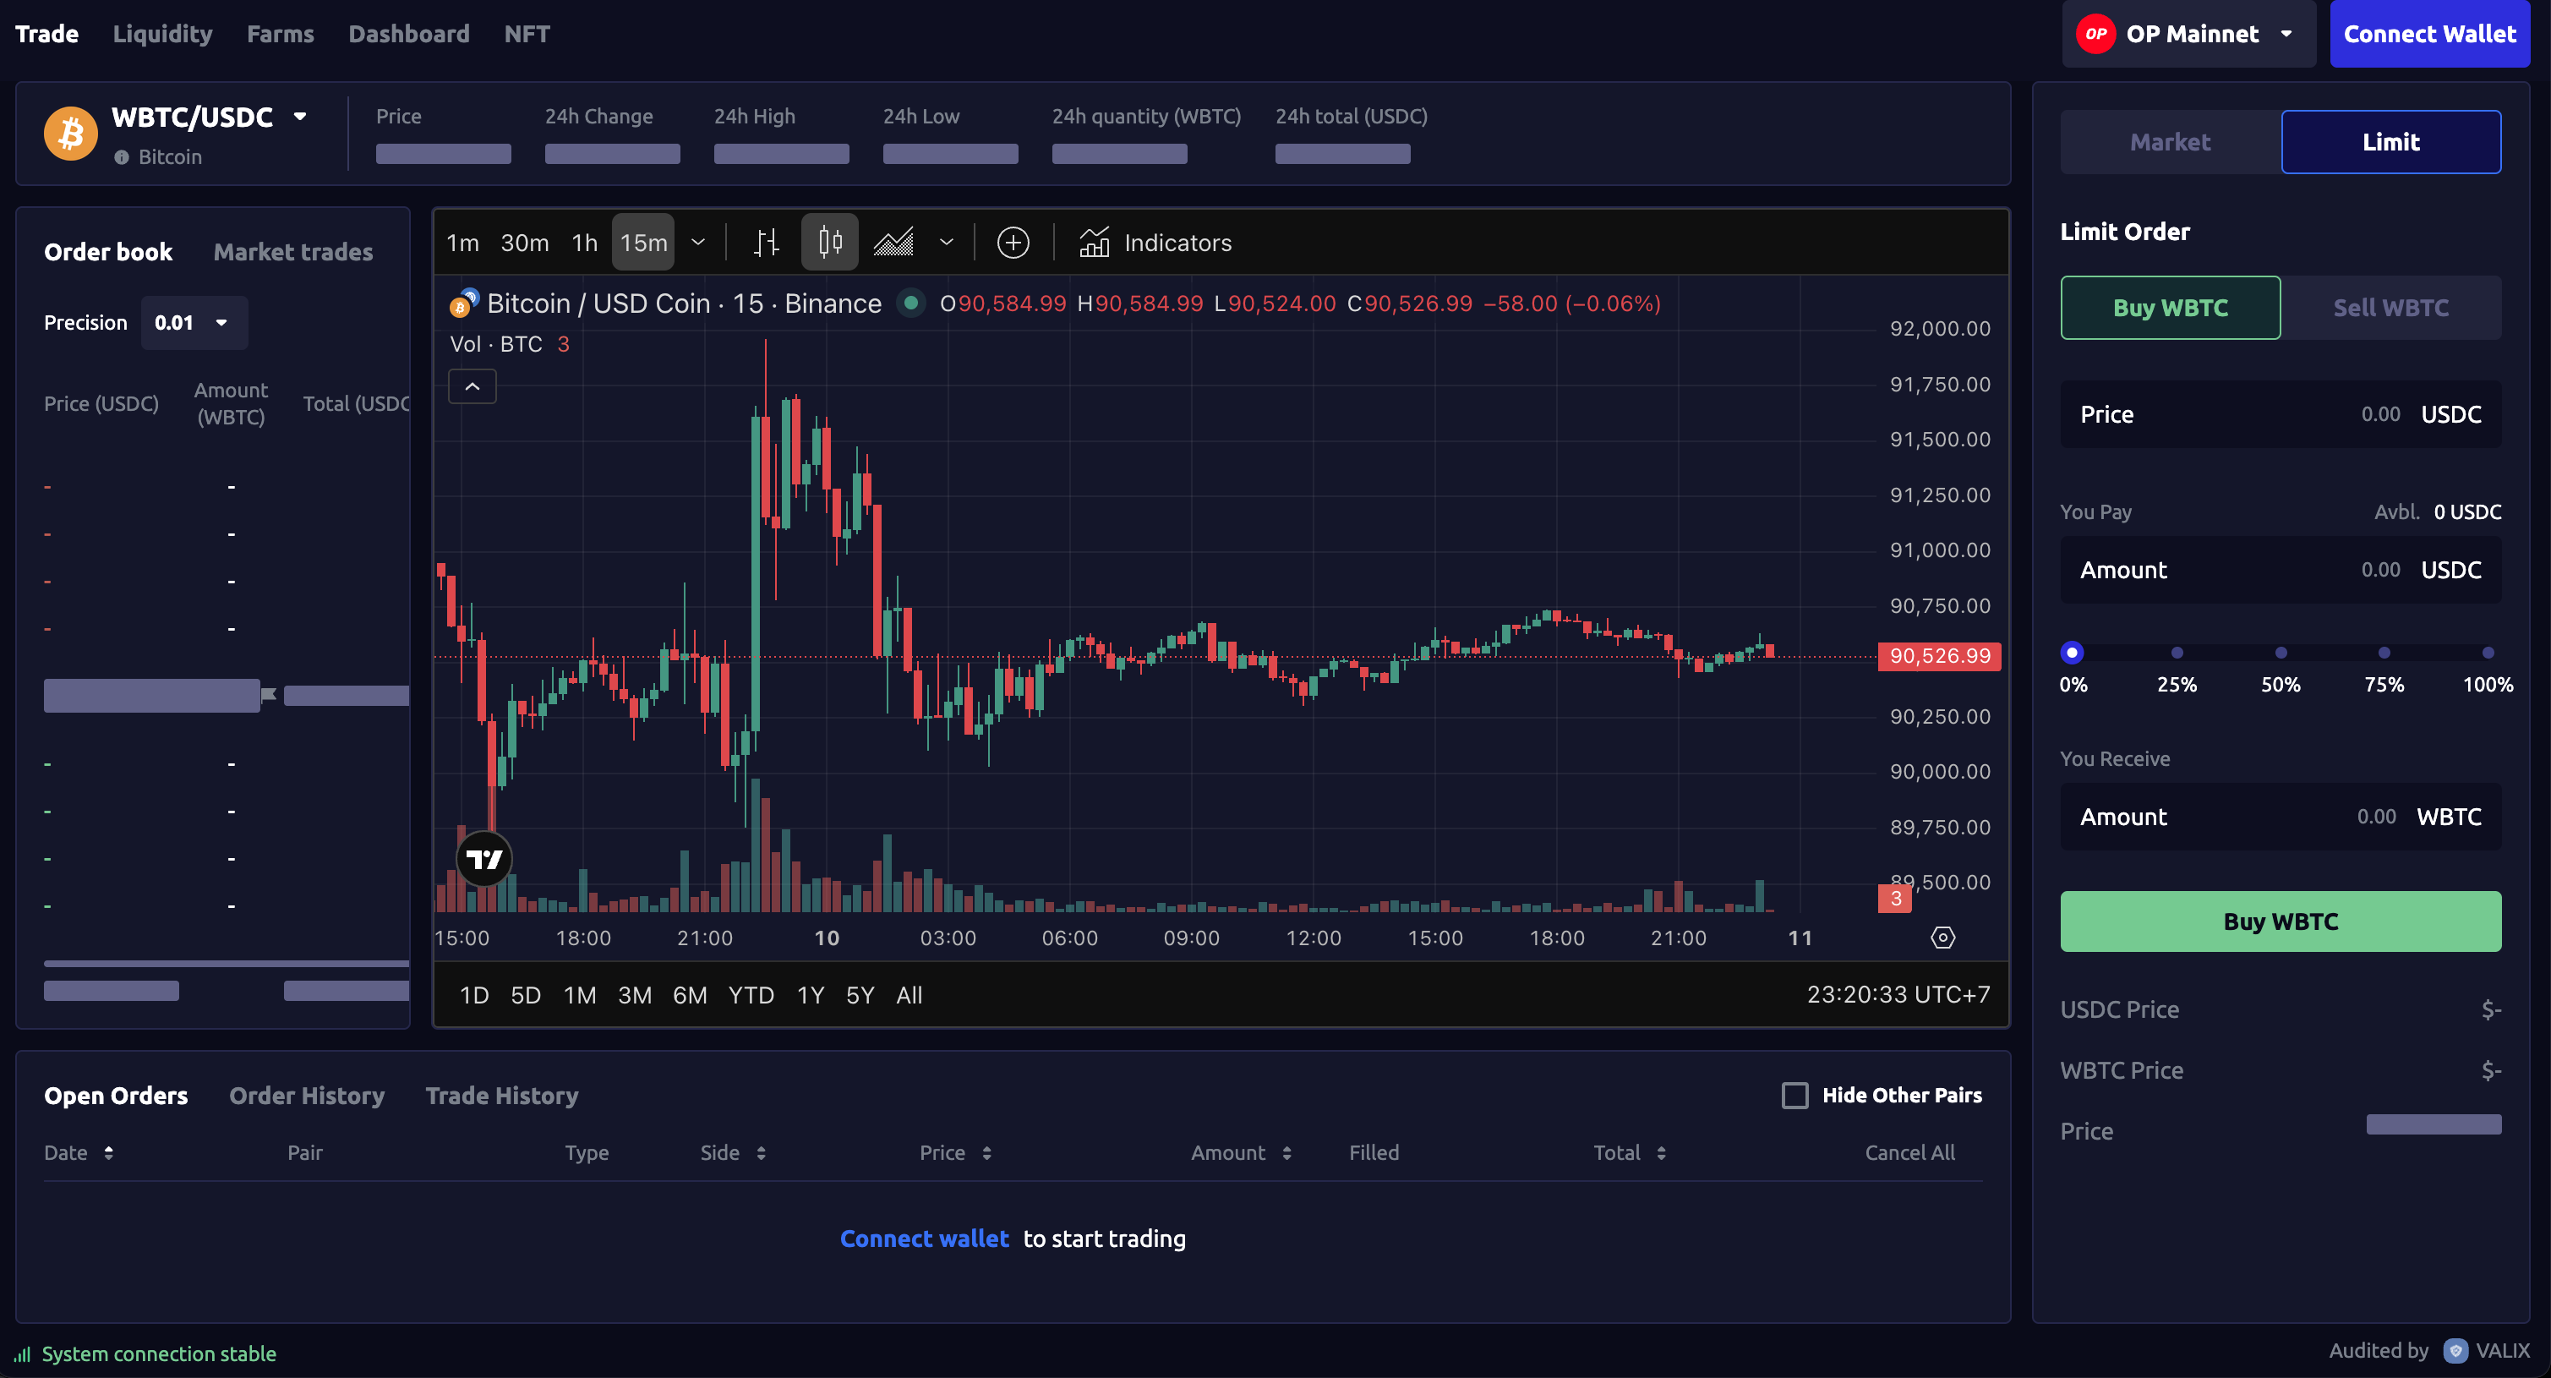The height and width of the screenshot is (1378, 2551).
Task: Expand the OP Mainnet network selector
Action: pos(2188,35)
